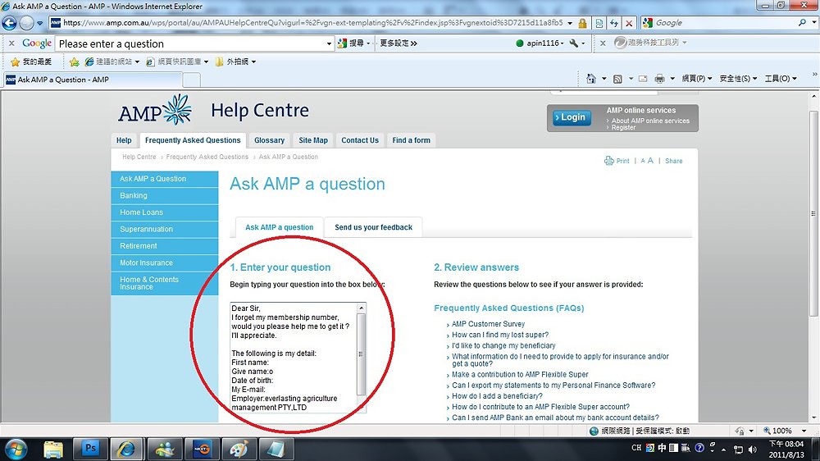Click the page vertical scrollbar thumb
This screenshot has width=820, height=461.
pyautogui.click(x=813, y=213)
